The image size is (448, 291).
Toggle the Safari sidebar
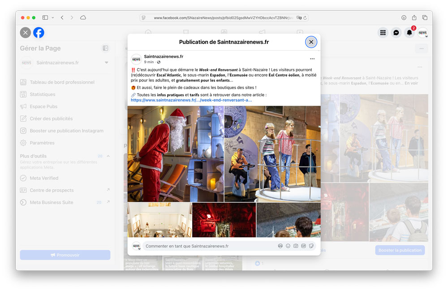coord(45,17)
